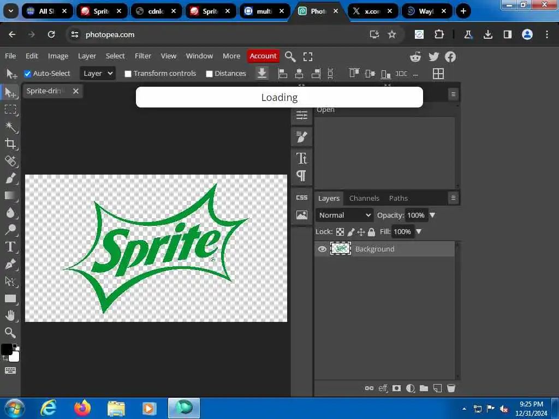This screenshot has height=419, width=559.
Task: Select the Gradient tool
Action: [x=10, y=196]
